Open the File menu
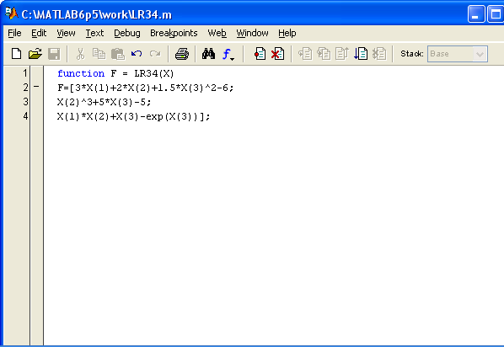The height and width of the screenshot is (347, 504). point(14,33)
